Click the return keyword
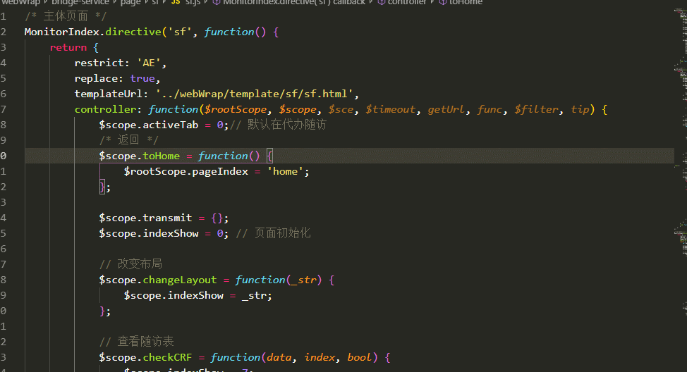The image size is (687, 372). (68, 47)
